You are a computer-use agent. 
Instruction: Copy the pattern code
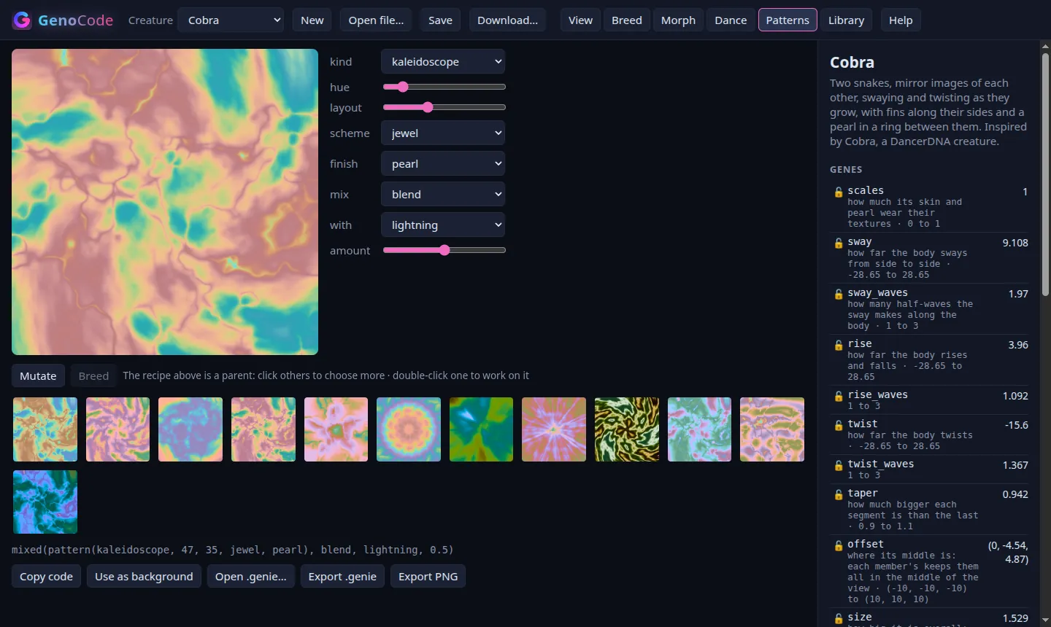pyautogui.click(x=46, y=577)
